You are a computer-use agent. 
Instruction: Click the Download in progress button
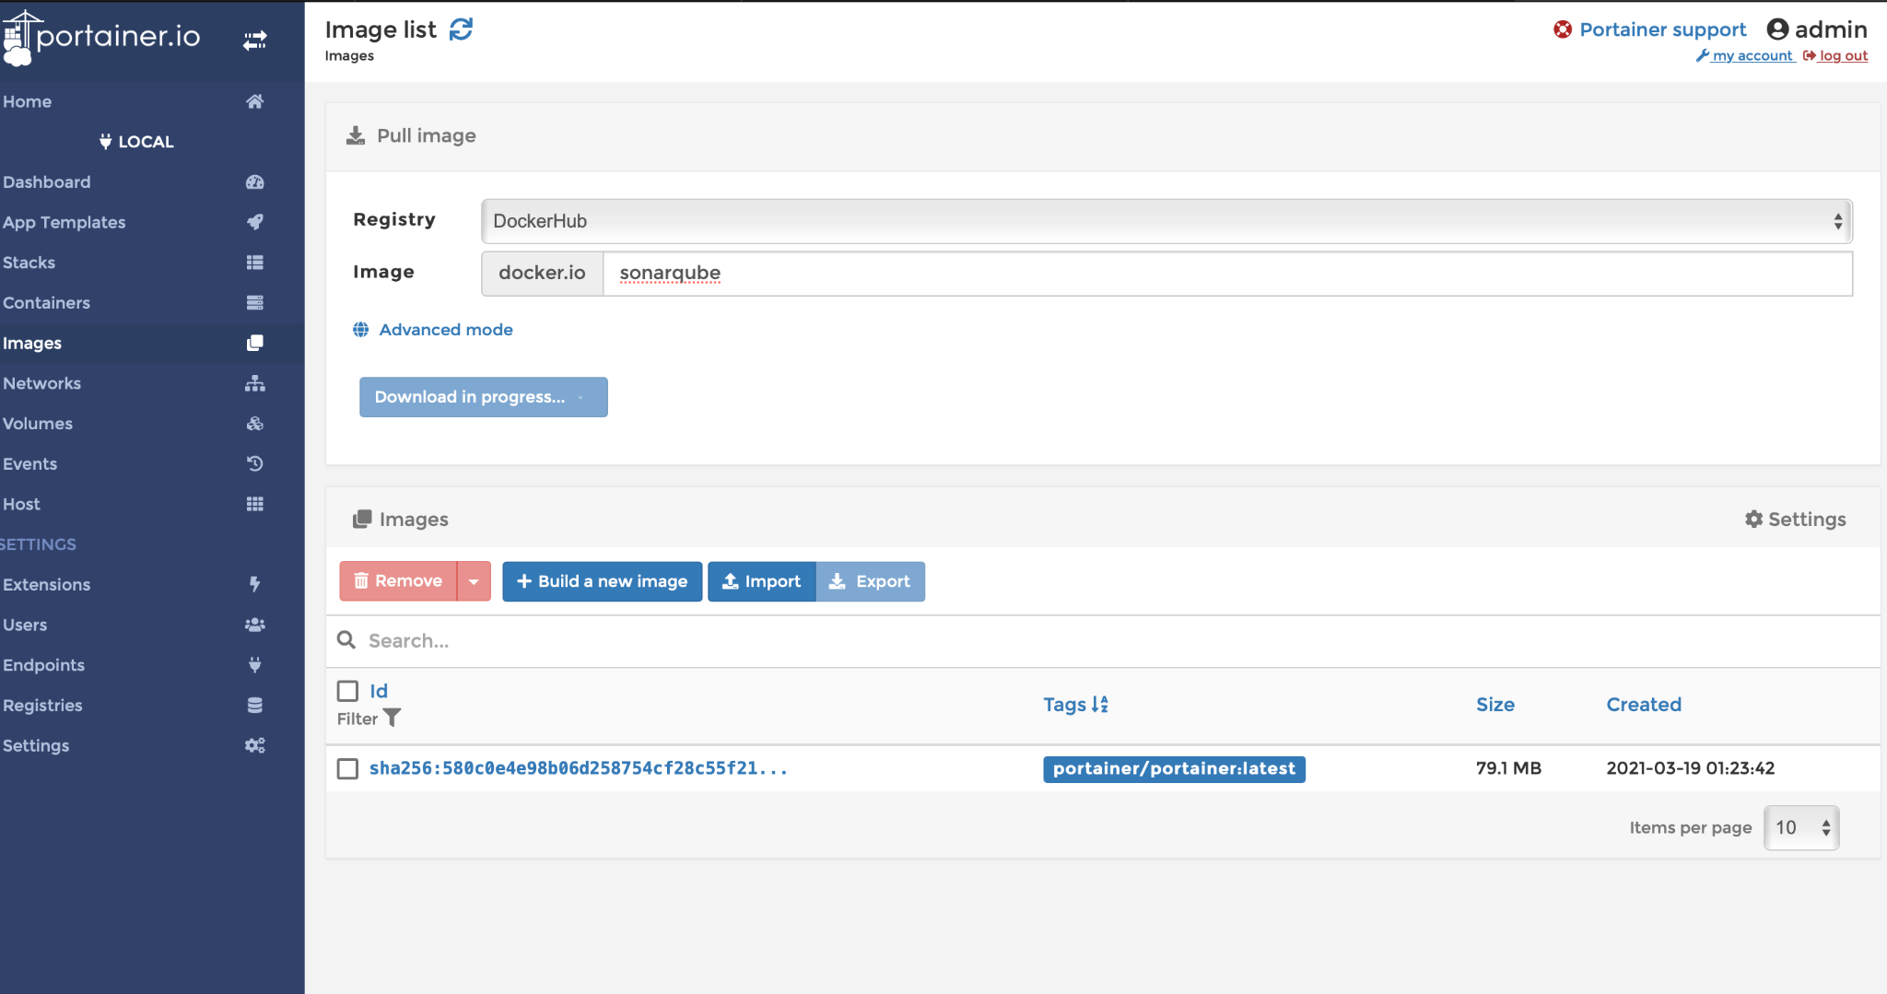(484, 397)
